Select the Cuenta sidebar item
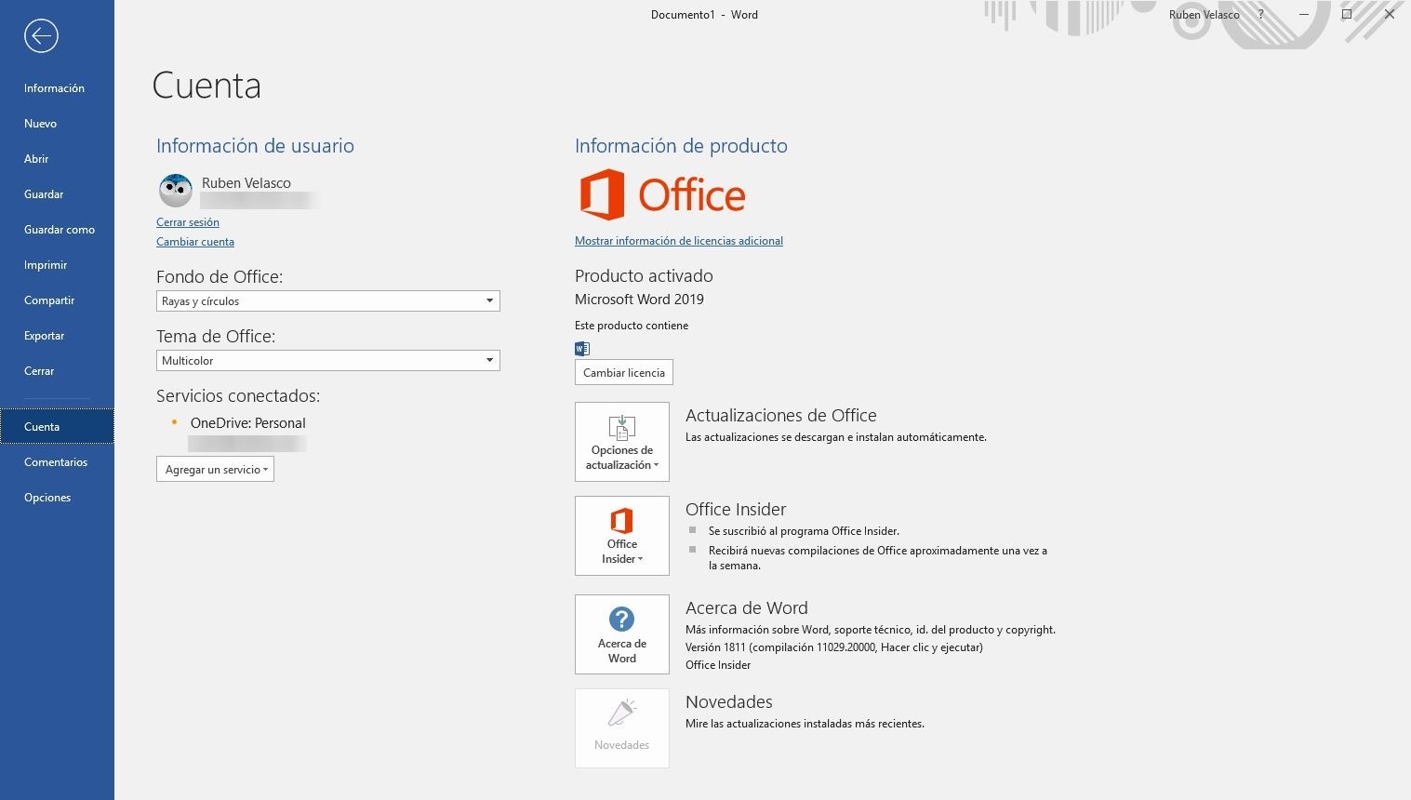The image size is (1411, 800). click(x=57, y=427)
